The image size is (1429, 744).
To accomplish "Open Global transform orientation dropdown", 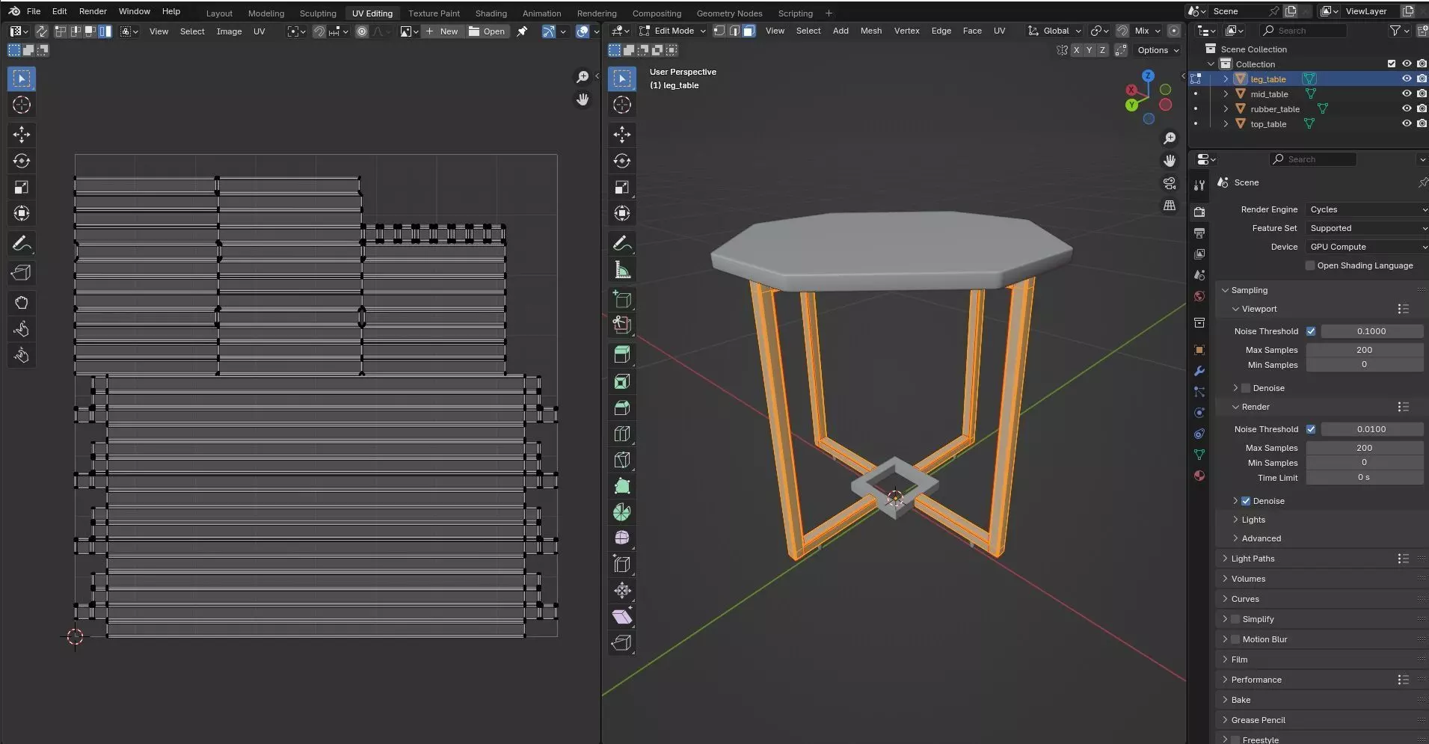I will [1054, 31].
